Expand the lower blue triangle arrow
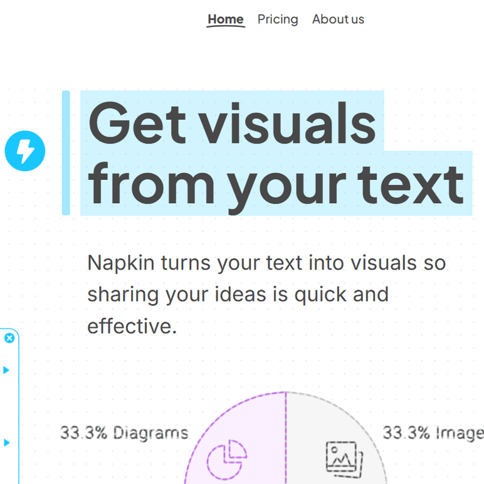 pos(6,443)
